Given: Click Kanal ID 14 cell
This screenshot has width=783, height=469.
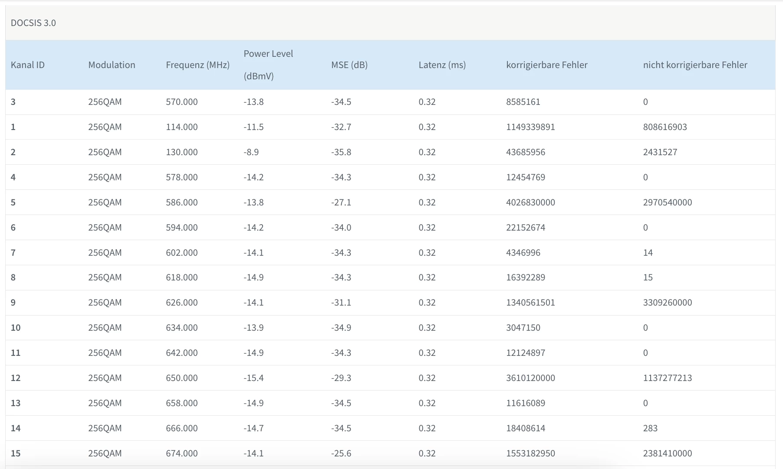Looking at the screenshot, I should tap(16, 428).
